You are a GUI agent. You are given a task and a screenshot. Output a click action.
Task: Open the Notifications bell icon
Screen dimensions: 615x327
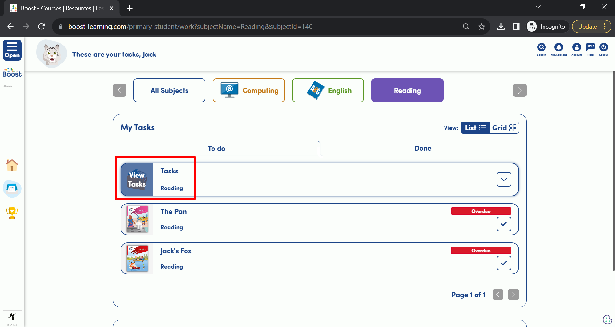point(559,48)
